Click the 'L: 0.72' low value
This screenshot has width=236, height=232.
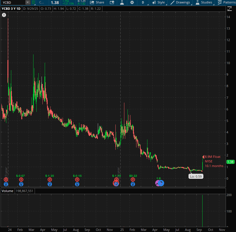point(71,9)
